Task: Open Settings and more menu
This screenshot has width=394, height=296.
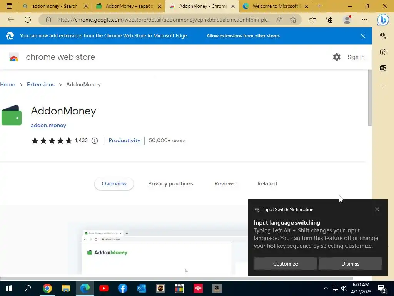Action: (365, 20)
